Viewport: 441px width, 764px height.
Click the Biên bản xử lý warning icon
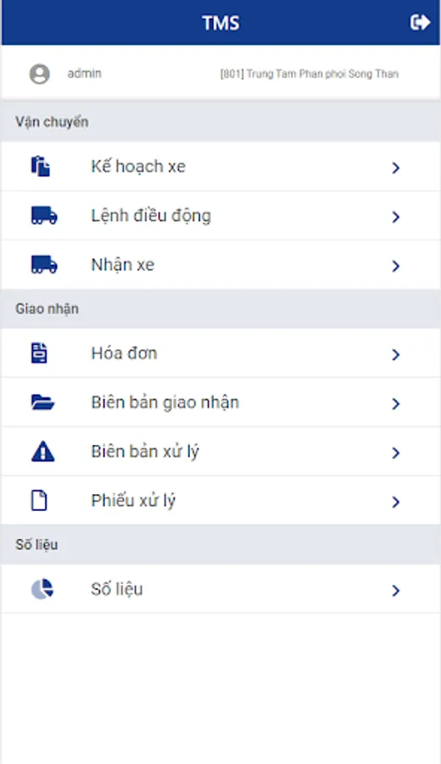[x=43, y=452]
